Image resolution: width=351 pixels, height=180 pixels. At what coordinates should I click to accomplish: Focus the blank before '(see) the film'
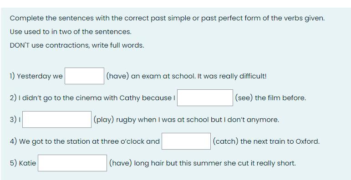pyautogui.click(x=205, y=97)
